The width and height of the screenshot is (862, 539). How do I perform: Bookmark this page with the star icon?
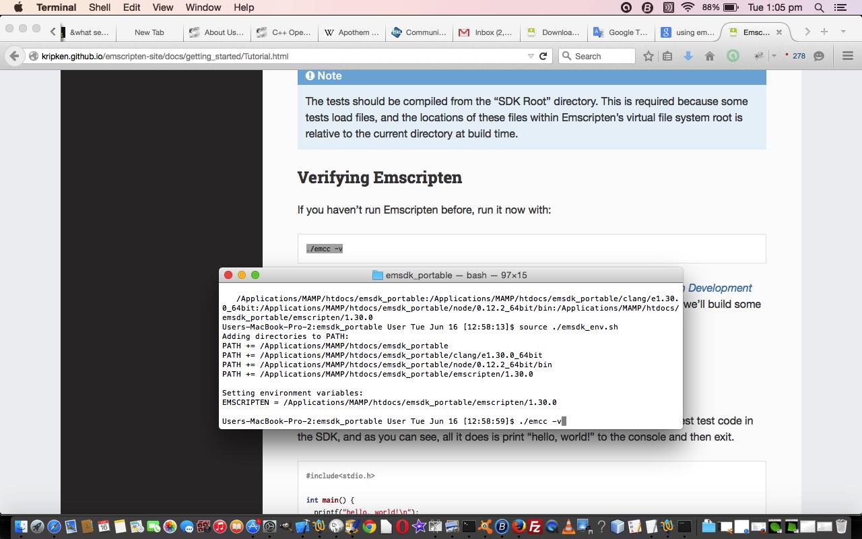pos(648,56)
